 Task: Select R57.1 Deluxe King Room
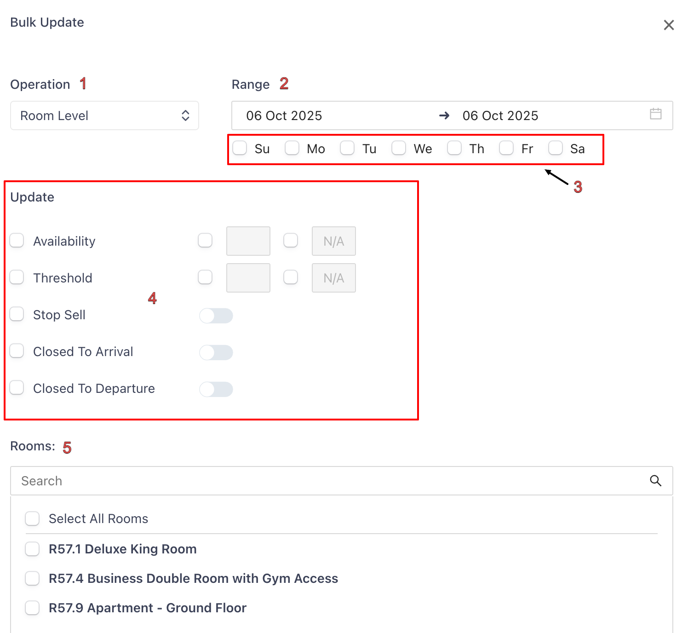(x=32, y=549)
